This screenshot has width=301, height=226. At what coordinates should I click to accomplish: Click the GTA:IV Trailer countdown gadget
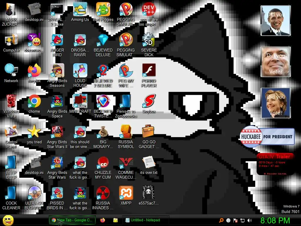(275, 164)
